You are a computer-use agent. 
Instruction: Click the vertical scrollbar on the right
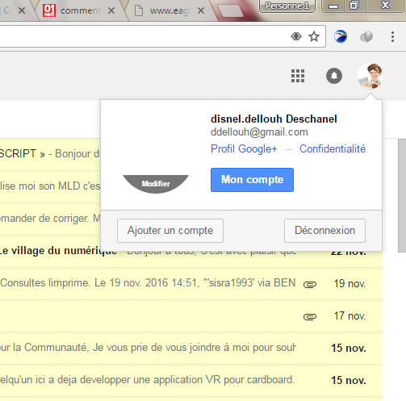[x=402, y=195]
